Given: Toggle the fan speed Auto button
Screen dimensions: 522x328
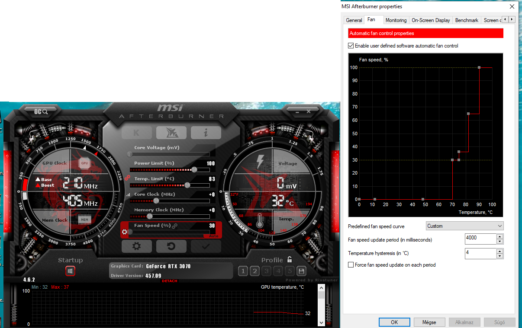Looking at the screenshot, I should click(x=213, y=236).
